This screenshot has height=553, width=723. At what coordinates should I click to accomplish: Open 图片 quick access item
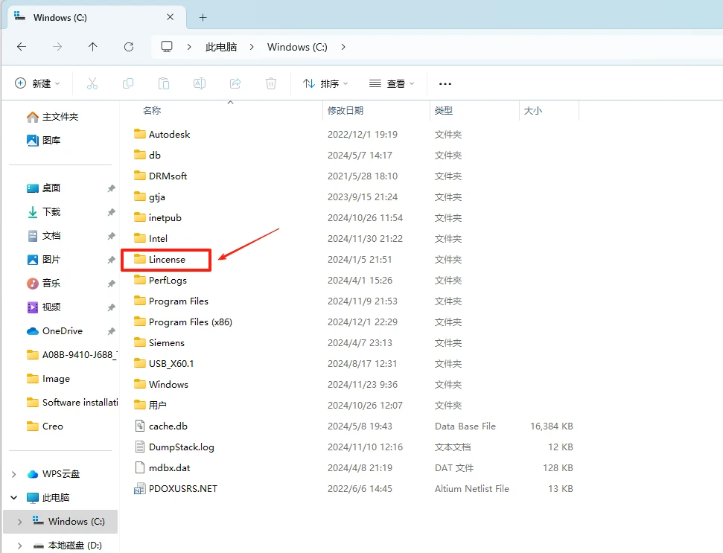coord(44,260)
